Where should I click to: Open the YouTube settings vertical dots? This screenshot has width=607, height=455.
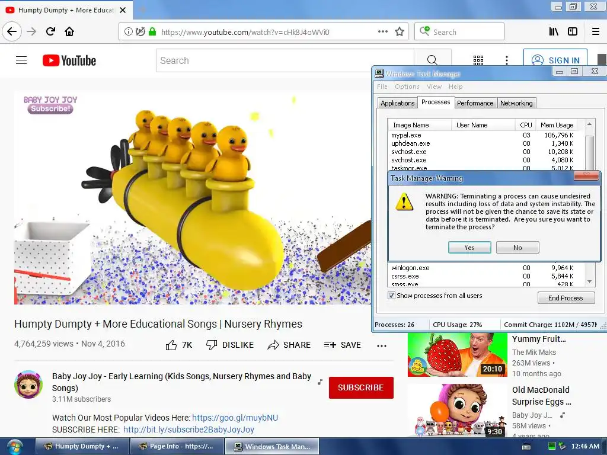pyautogui.click(x=507, y=60)
